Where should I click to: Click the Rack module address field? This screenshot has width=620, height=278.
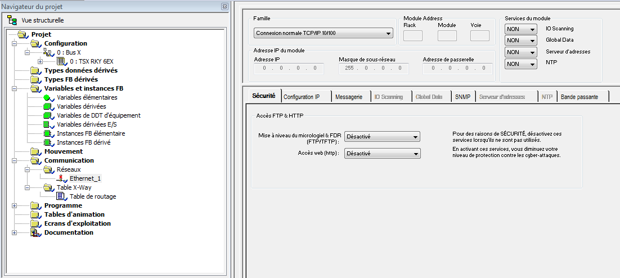pos(413,36)
